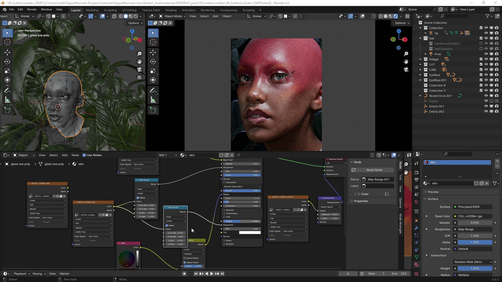The height and width of the screenshot is (282, 502).
Task: Collapse the hair collection
Action: [x=420, y=38]
